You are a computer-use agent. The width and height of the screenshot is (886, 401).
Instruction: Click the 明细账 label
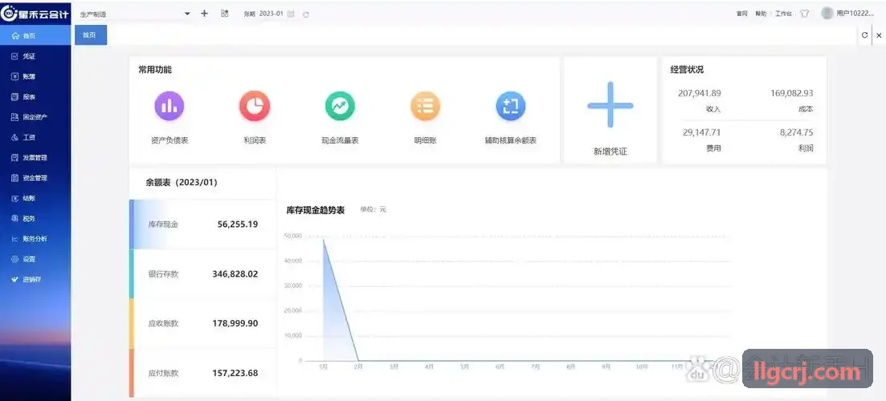[x=425, y=140]
